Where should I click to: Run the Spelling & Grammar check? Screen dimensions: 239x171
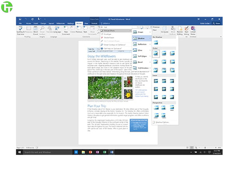click(x=20, y=30)
